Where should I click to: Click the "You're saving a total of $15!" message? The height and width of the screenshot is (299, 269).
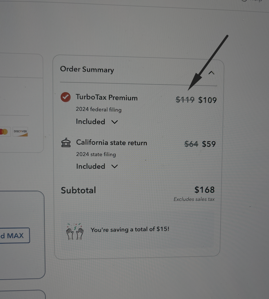coord(130,230)
